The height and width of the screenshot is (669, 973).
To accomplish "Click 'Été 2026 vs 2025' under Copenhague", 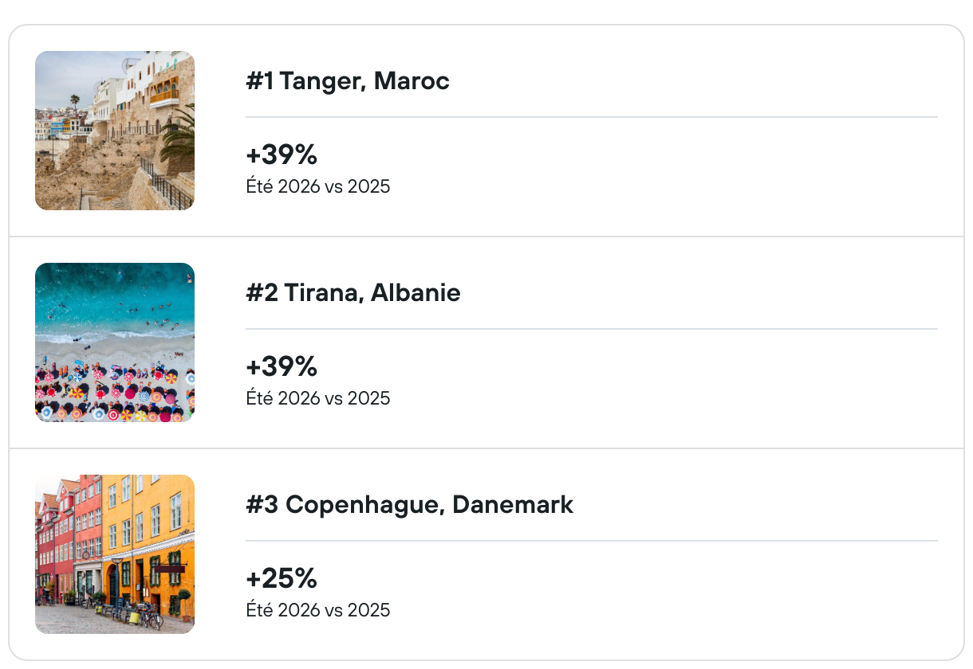I will (318, 610).
